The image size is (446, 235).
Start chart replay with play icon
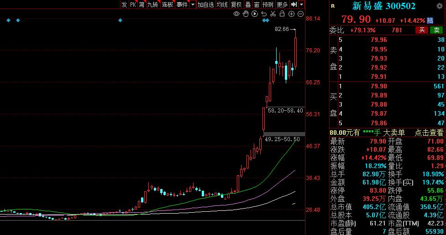point(255,14)
